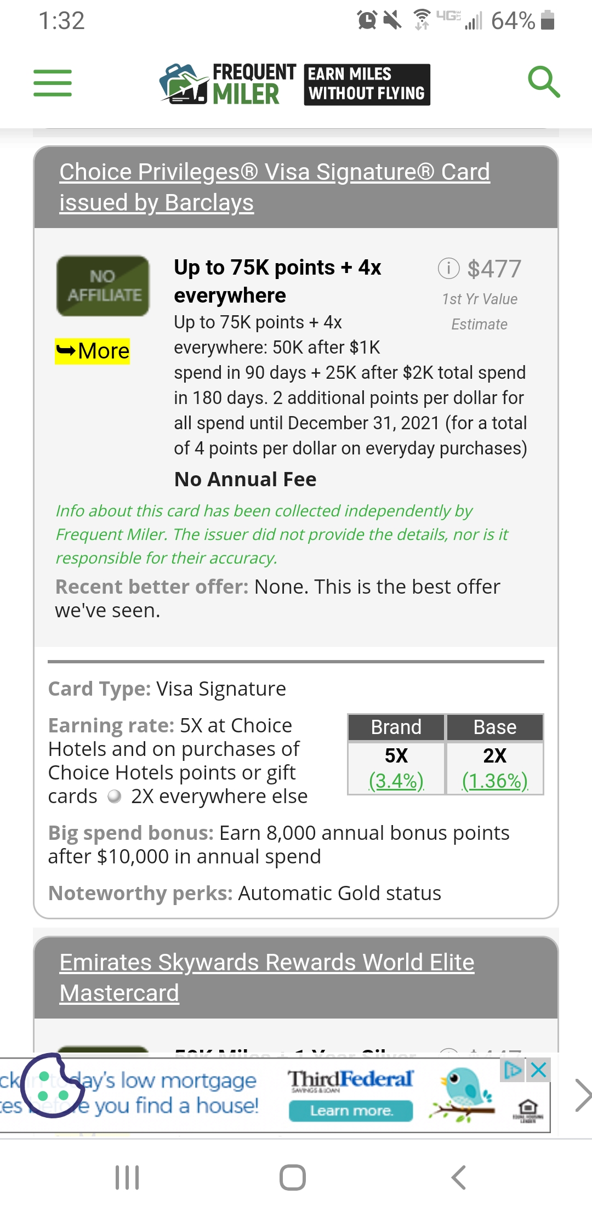This screenshot has height=1217, width=592.
Task: Tap the Frequent Miler logo
Action: 227,84
